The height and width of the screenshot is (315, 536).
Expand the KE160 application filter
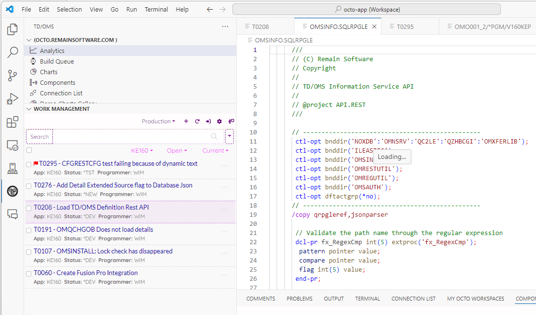pos(142,151)
